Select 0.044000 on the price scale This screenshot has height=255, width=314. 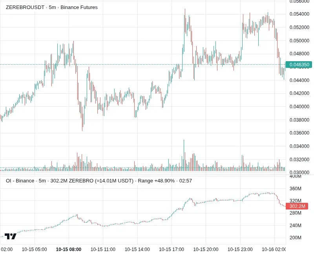[299, 80]
